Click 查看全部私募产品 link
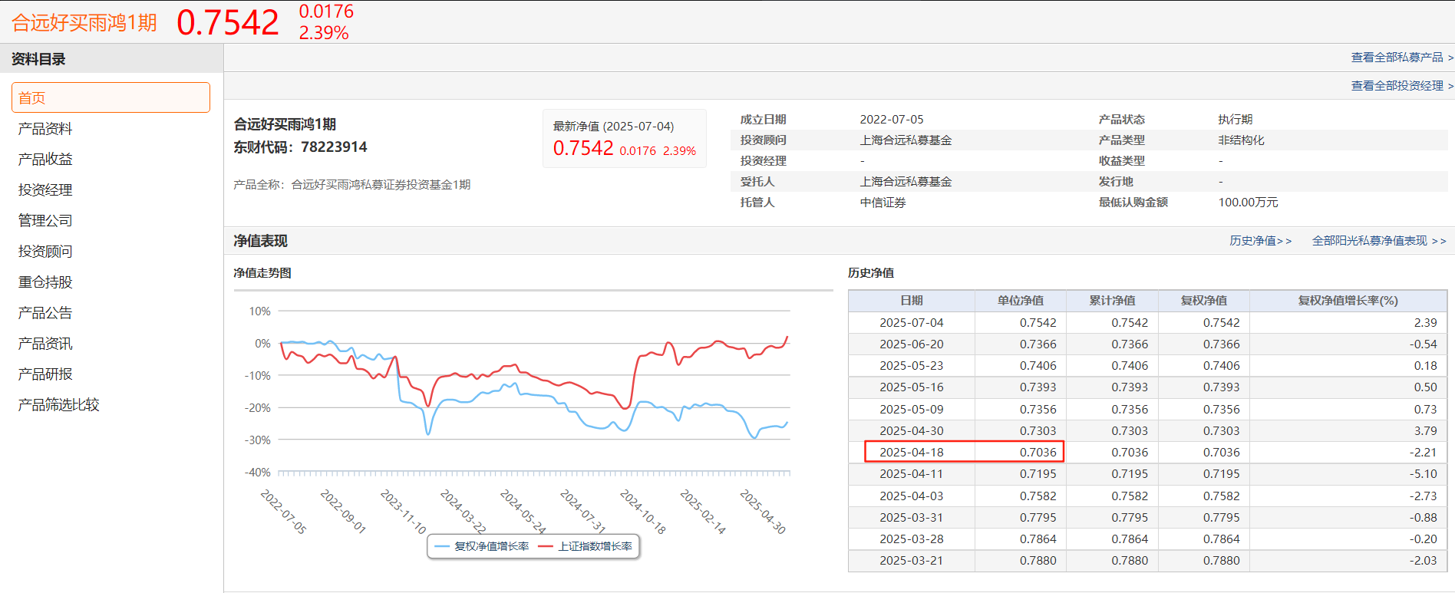 point(1402,58)
